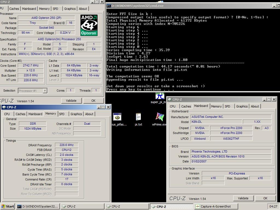Viewport: 280px width, 210px height.
Task: Click the Core Speed 2742.7 MHz value
Action: click(x=31, y=66)
